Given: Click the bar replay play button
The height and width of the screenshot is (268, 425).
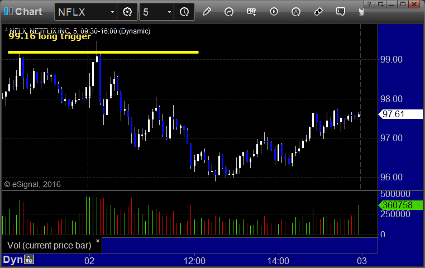Looking at the screenshot, I should (x=274, y=12).
